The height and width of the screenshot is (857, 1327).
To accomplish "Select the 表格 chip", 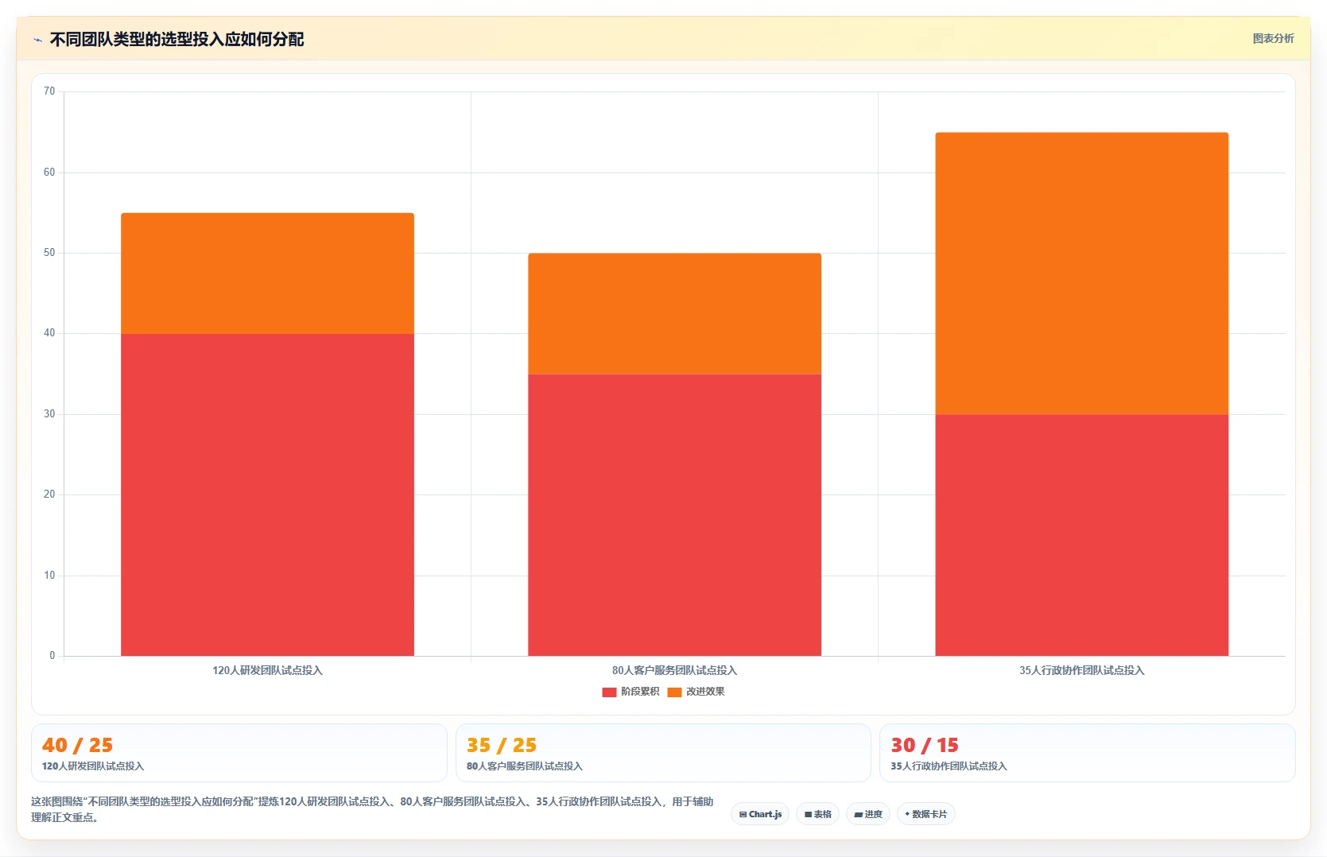I will 817,814.
